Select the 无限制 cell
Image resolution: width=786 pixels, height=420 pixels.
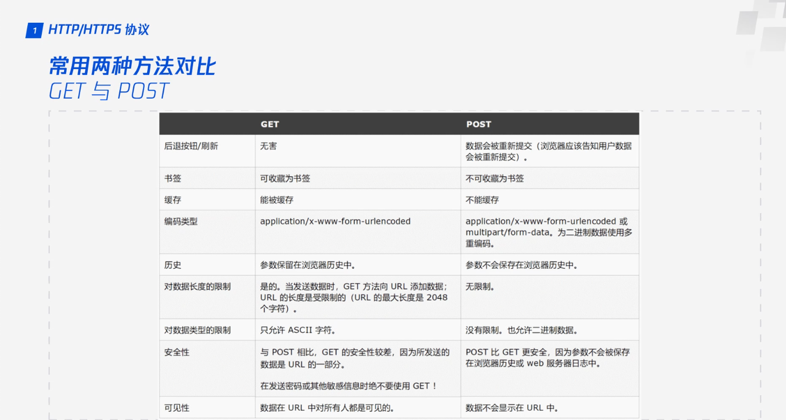(x=480, y=286)
